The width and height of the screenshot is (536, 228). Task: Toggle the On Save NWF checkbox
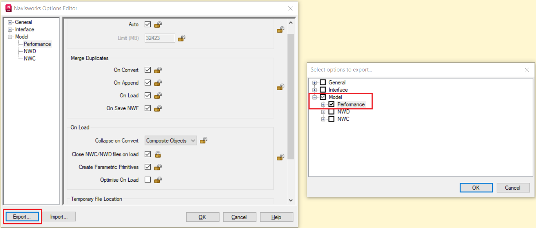point(148,108)
